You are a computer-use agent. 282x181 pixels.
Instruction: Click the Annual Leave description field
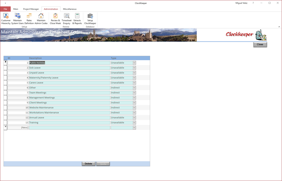(x=70, y=118)
